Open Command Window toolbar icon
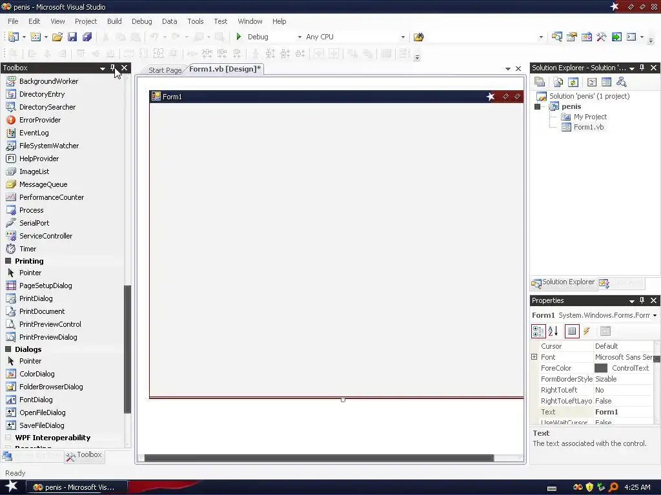 [x=631, y=37]
